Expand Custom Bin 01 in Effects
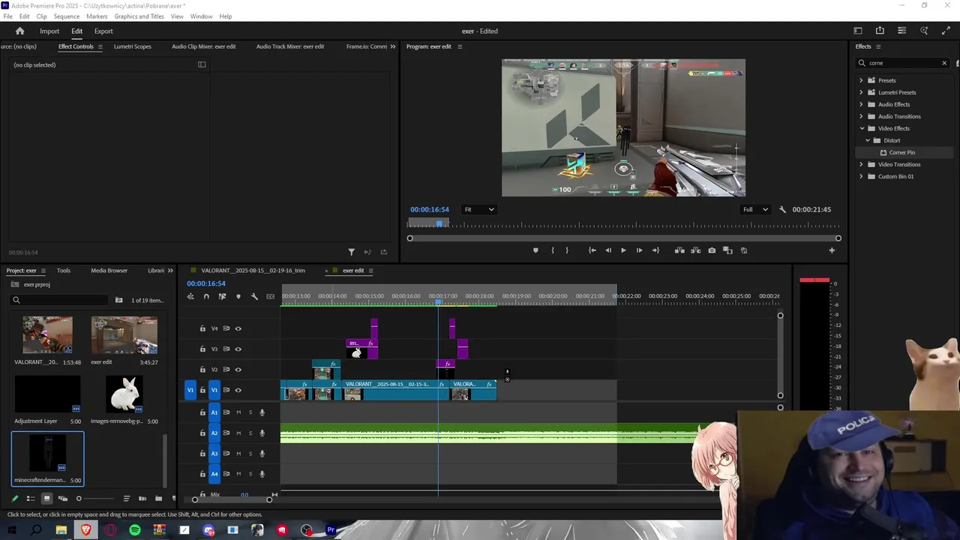This screenshot has width=960, height=540. click(861, 176)
